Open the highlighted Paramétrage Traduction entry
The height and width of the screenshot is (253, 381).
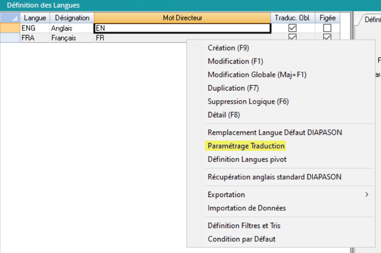(246, 146)
